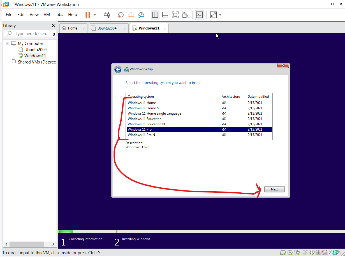This screenshot has width=345, height=257.
Task: Click the stretch guest display icon
Action: click(213, 15)
